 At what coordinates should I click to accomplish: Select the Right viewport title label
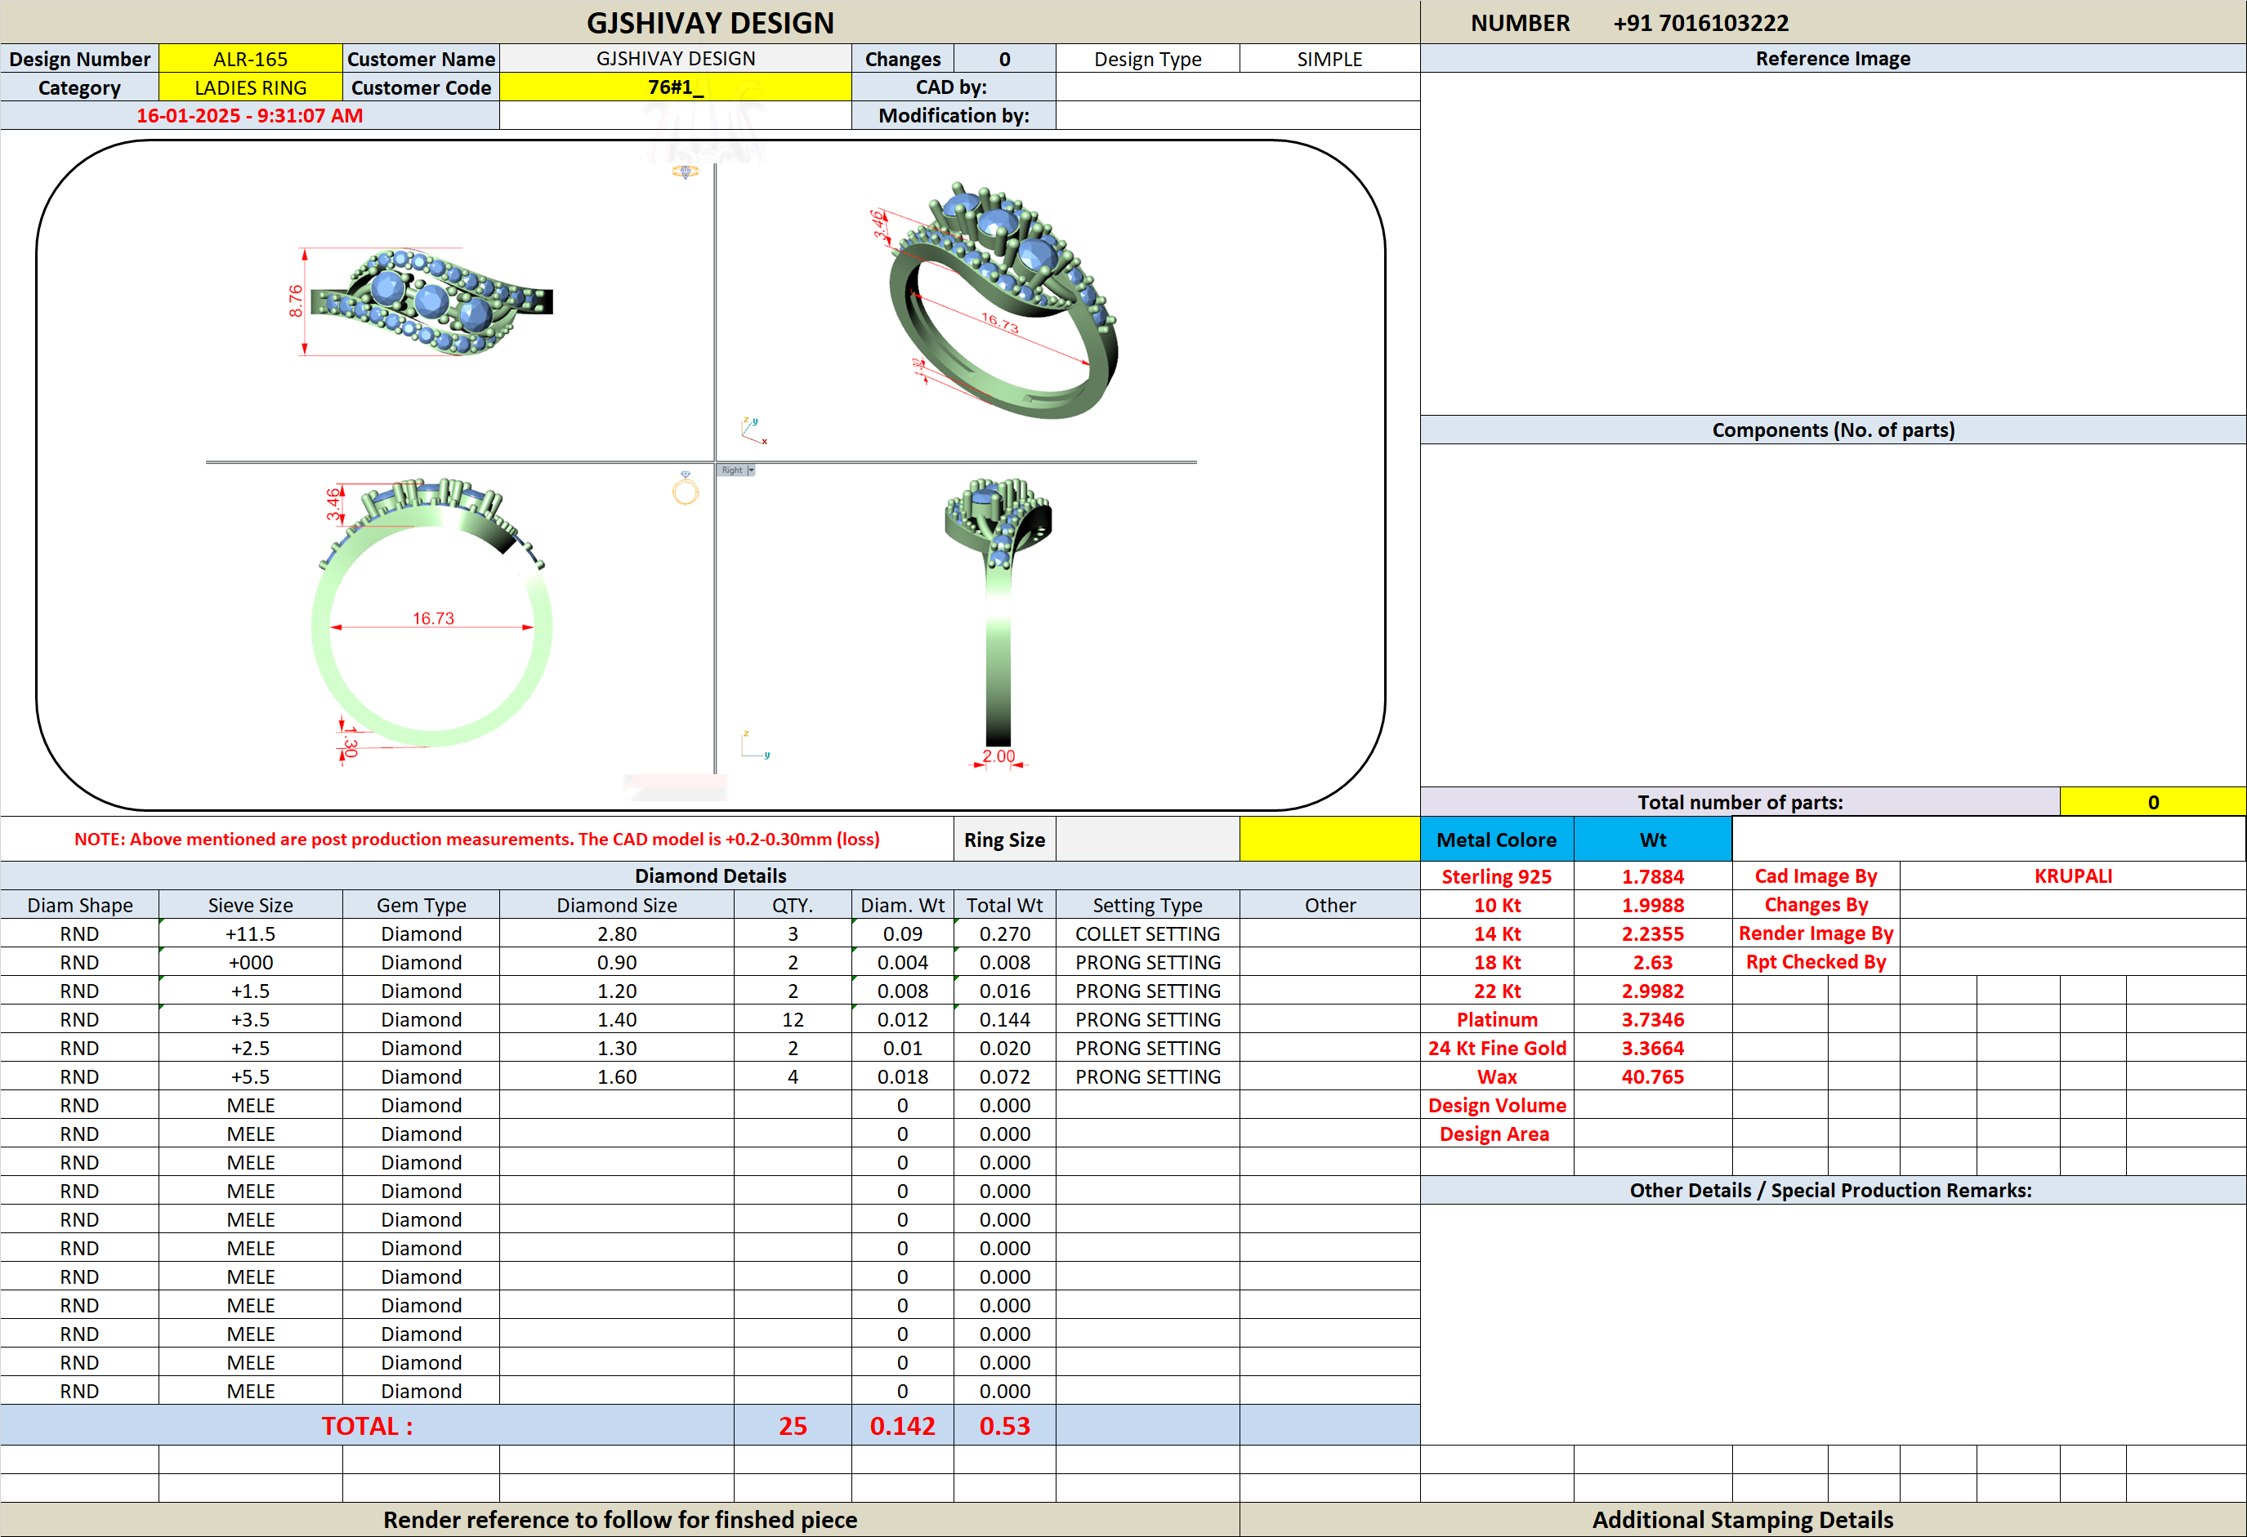tap(732, 470)
